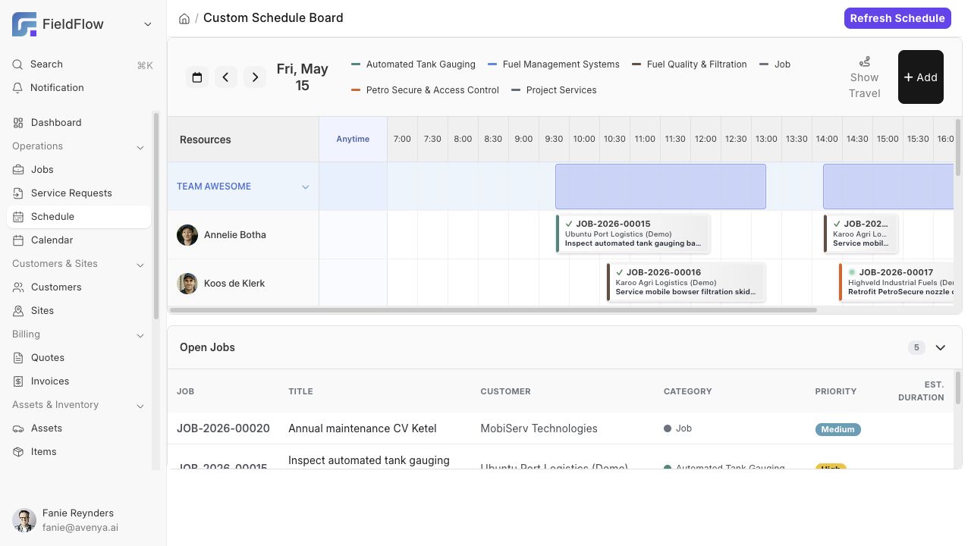Open the Jobs menu item
Screen dimensions: 971x546
[x=79, y=170]
